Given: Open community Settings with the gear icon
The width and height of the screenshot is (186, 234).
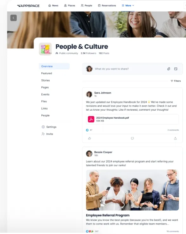Looking at the screenshot, I should [x=43, y=127].
